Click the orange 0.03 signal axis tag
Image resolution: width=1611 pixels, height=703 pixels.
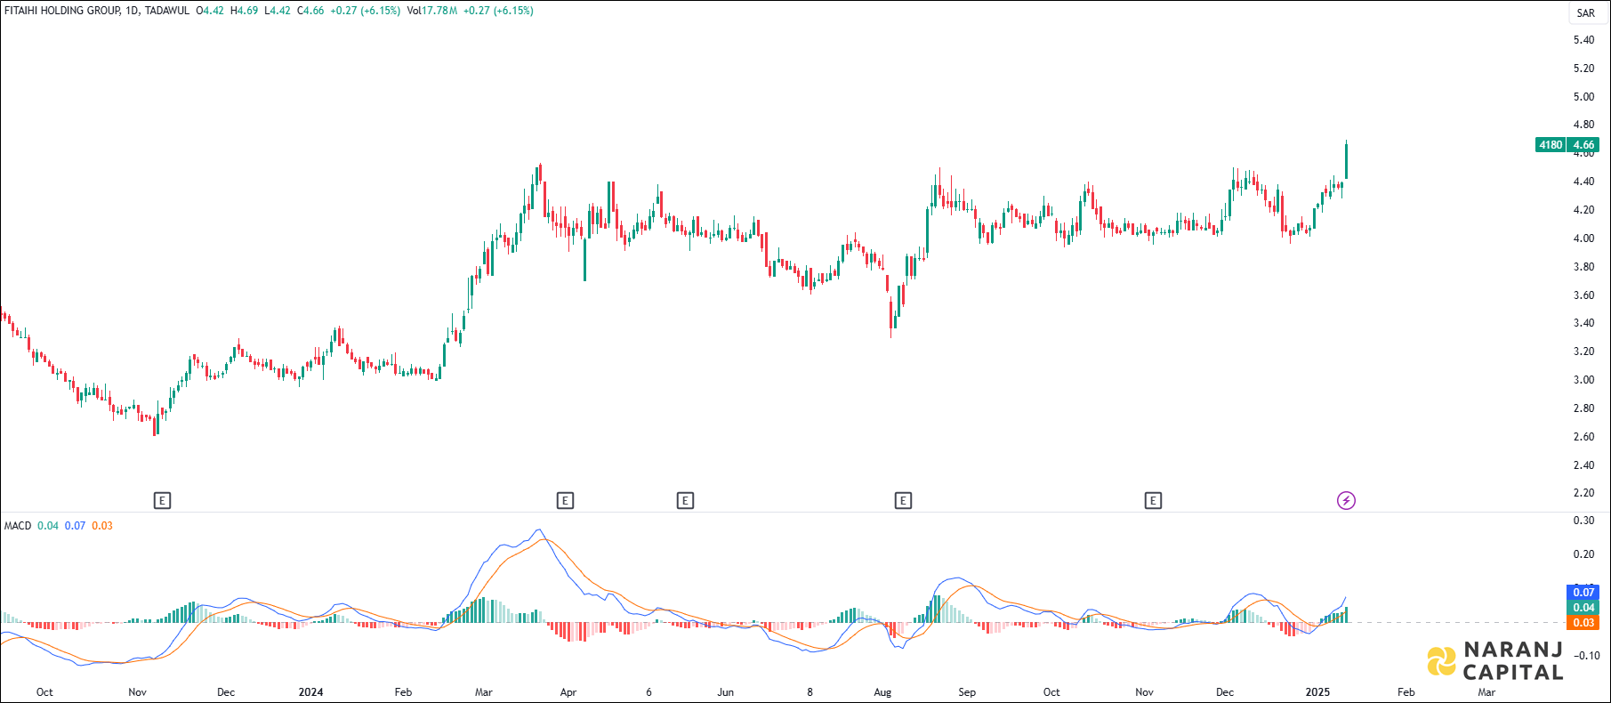coord(1583,623)
